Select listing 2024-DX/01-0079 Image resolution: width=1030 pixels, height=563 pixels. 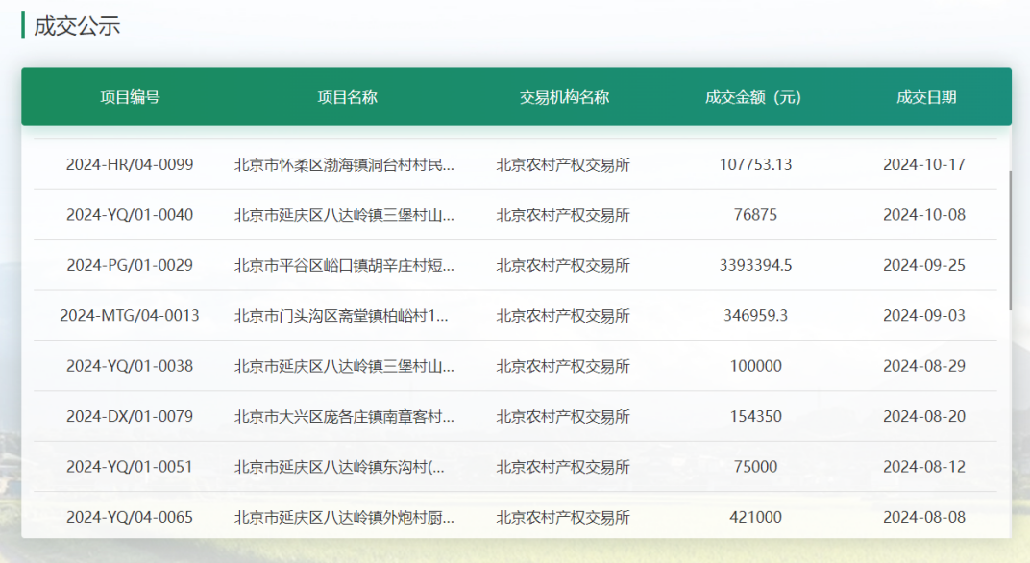pos(128,416)
